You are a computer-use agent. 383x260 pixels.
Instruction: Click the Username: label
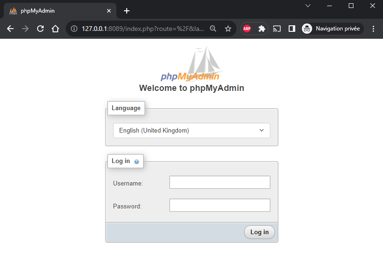click(128, 184)
